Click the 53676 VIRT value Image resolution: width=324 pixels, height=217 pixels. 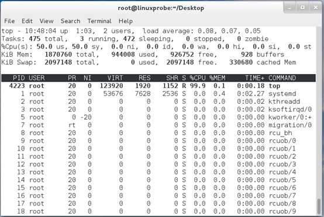pos(113,94)
